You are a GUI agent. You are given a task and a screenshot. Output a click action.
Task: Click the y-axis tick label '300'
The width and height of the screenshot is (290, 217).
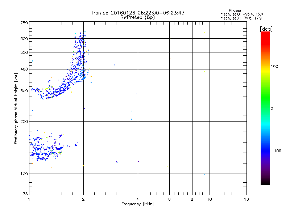pos(24,91)
